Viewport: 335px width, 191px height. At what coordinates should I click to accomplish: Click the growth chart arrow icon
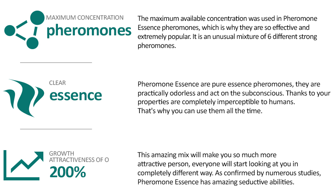point(24,165)
